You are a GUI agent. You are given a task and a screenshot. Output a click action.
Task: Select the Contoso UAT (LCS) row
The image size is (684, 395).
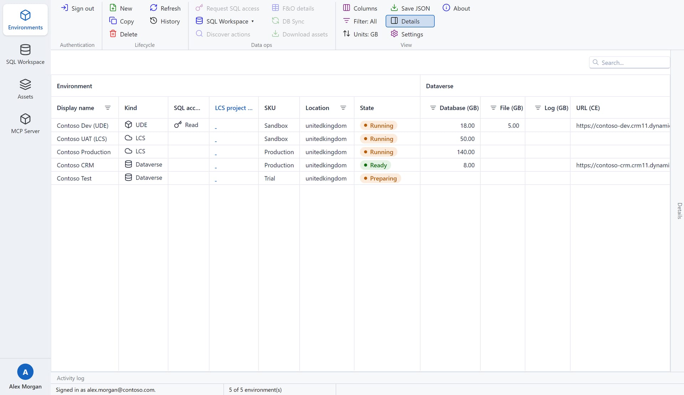point(361,138)
